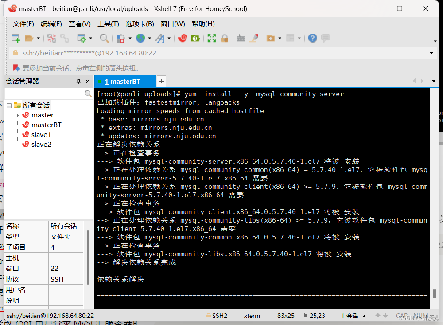This screenshot has width=443, height=325.
Task: Expand the address bar history dropdown
Action: 431,53
